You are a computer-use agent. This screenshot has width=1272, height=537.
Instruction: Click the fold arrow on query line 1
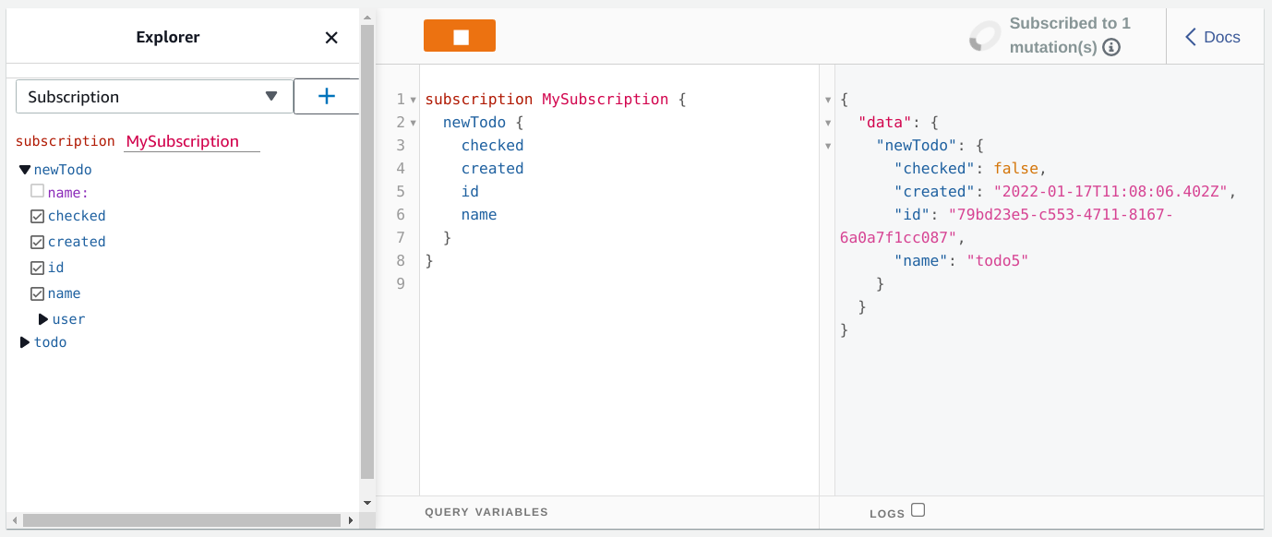(x=413, y=100)
